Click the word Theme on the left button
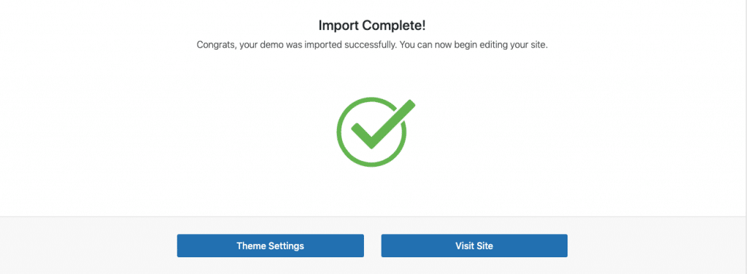This screenshot has height=274, width=747. point(251,246)
